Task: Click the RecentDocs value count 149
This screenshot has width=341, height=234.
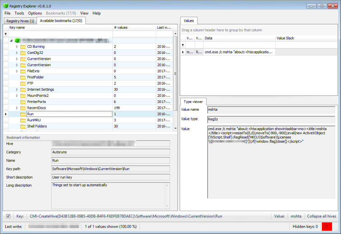Action: coord(117,108)
